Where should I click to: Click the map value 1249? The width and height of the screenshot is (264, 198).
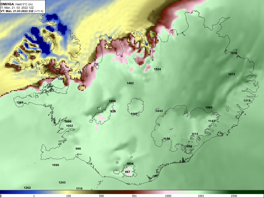pyautogui.click(x=20, y=102)
